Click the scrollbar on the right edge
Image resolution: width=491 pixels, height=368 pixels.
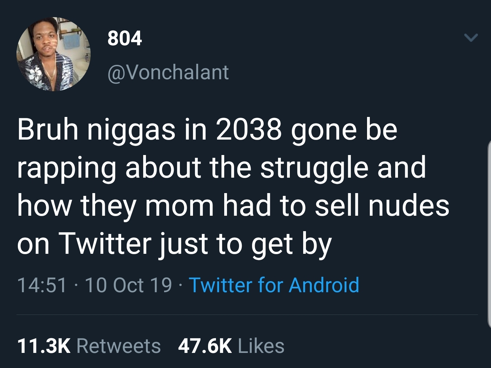point(489,233)
